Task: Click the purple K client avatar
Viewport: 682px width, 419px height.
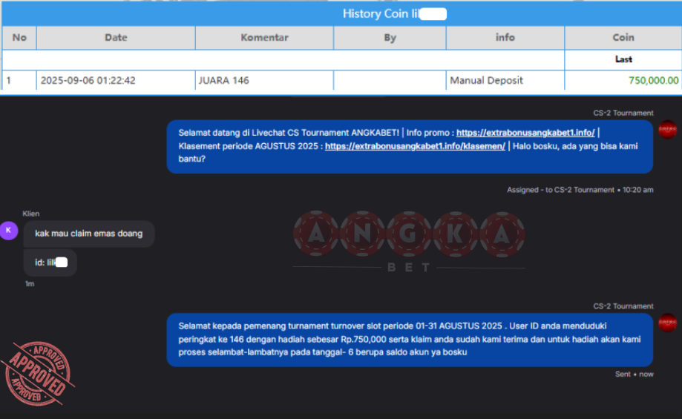Action: [x=9, y=231]
